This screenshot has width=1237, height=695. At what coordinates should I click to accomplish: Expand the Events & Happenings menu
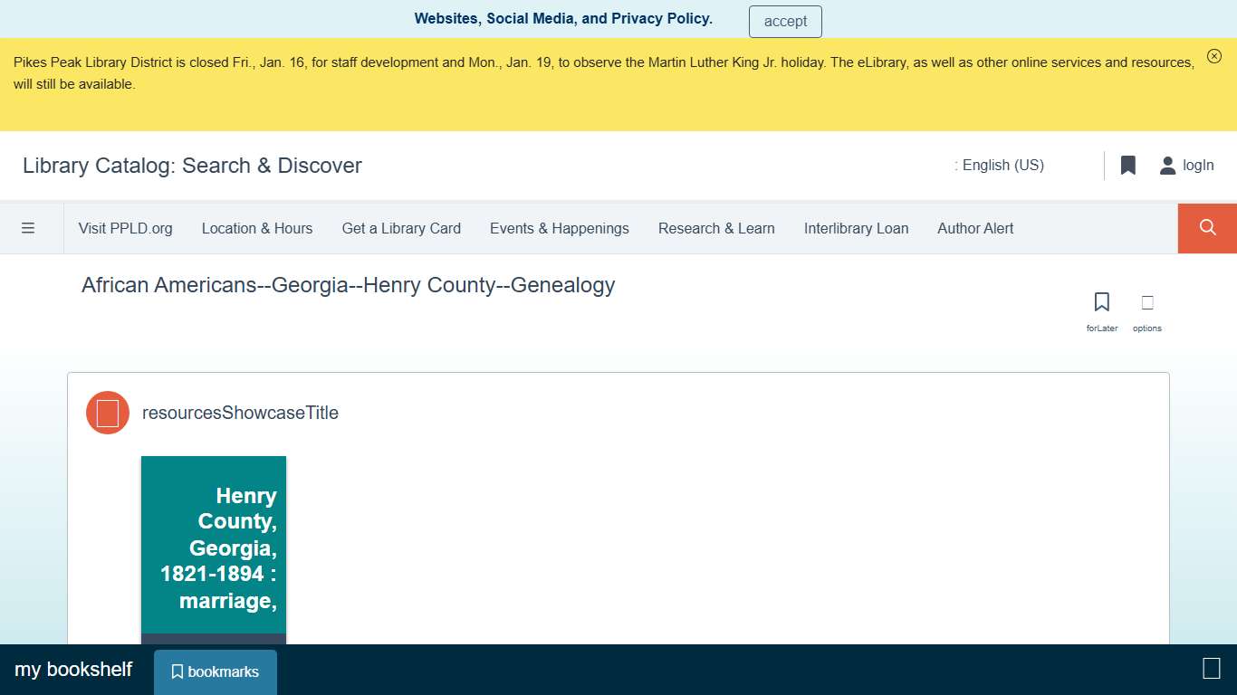click(559, 228)
